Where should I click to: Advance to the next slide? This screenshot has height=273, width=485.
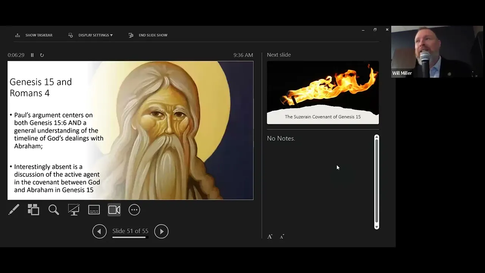click(161, 231)
